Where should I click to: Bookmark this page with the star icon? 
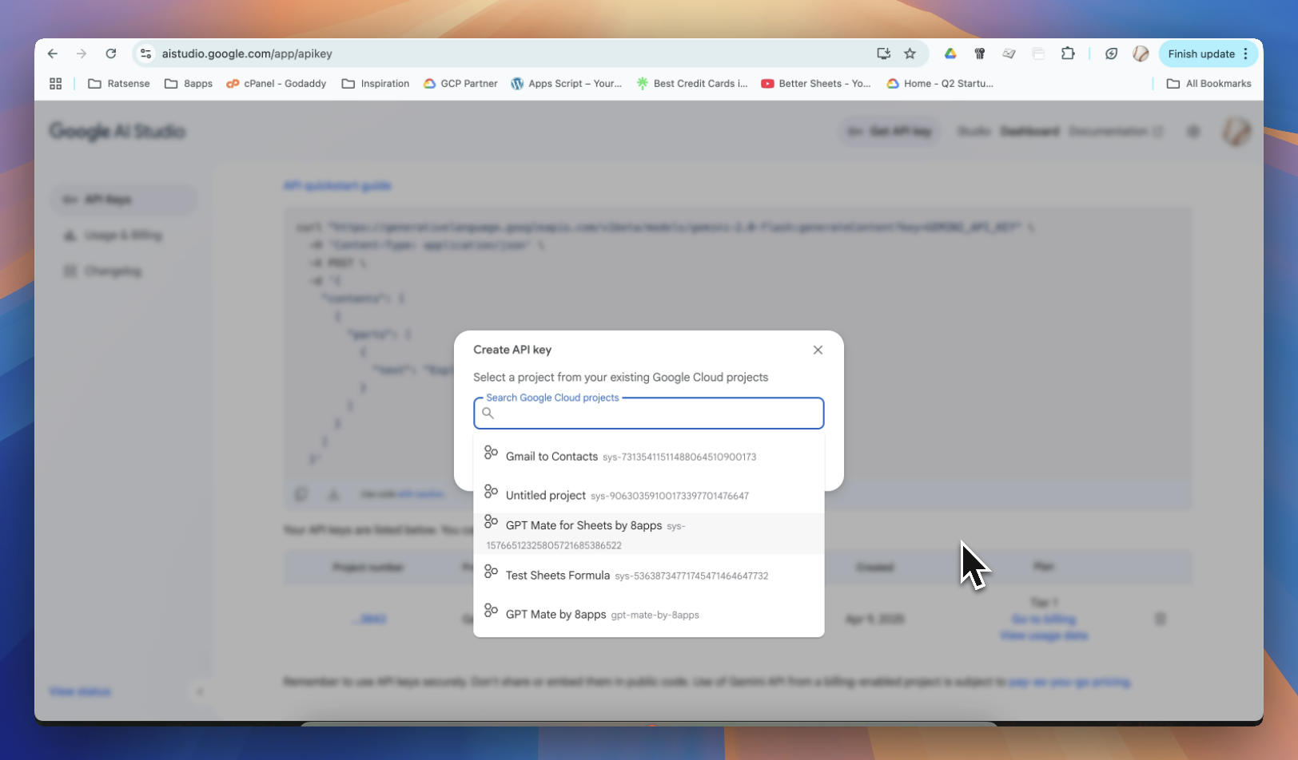point(910,53)
